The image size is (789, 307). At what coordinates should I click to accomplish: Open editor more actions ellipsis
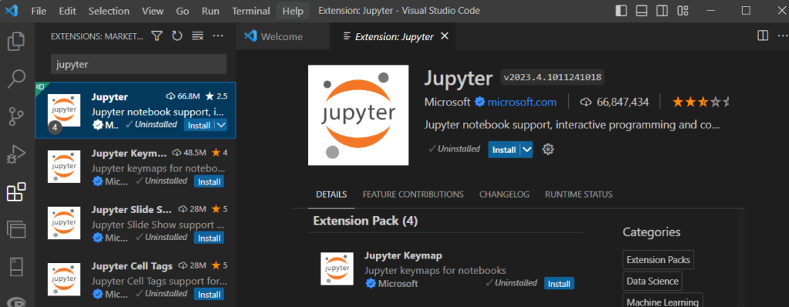pos(783,35)
